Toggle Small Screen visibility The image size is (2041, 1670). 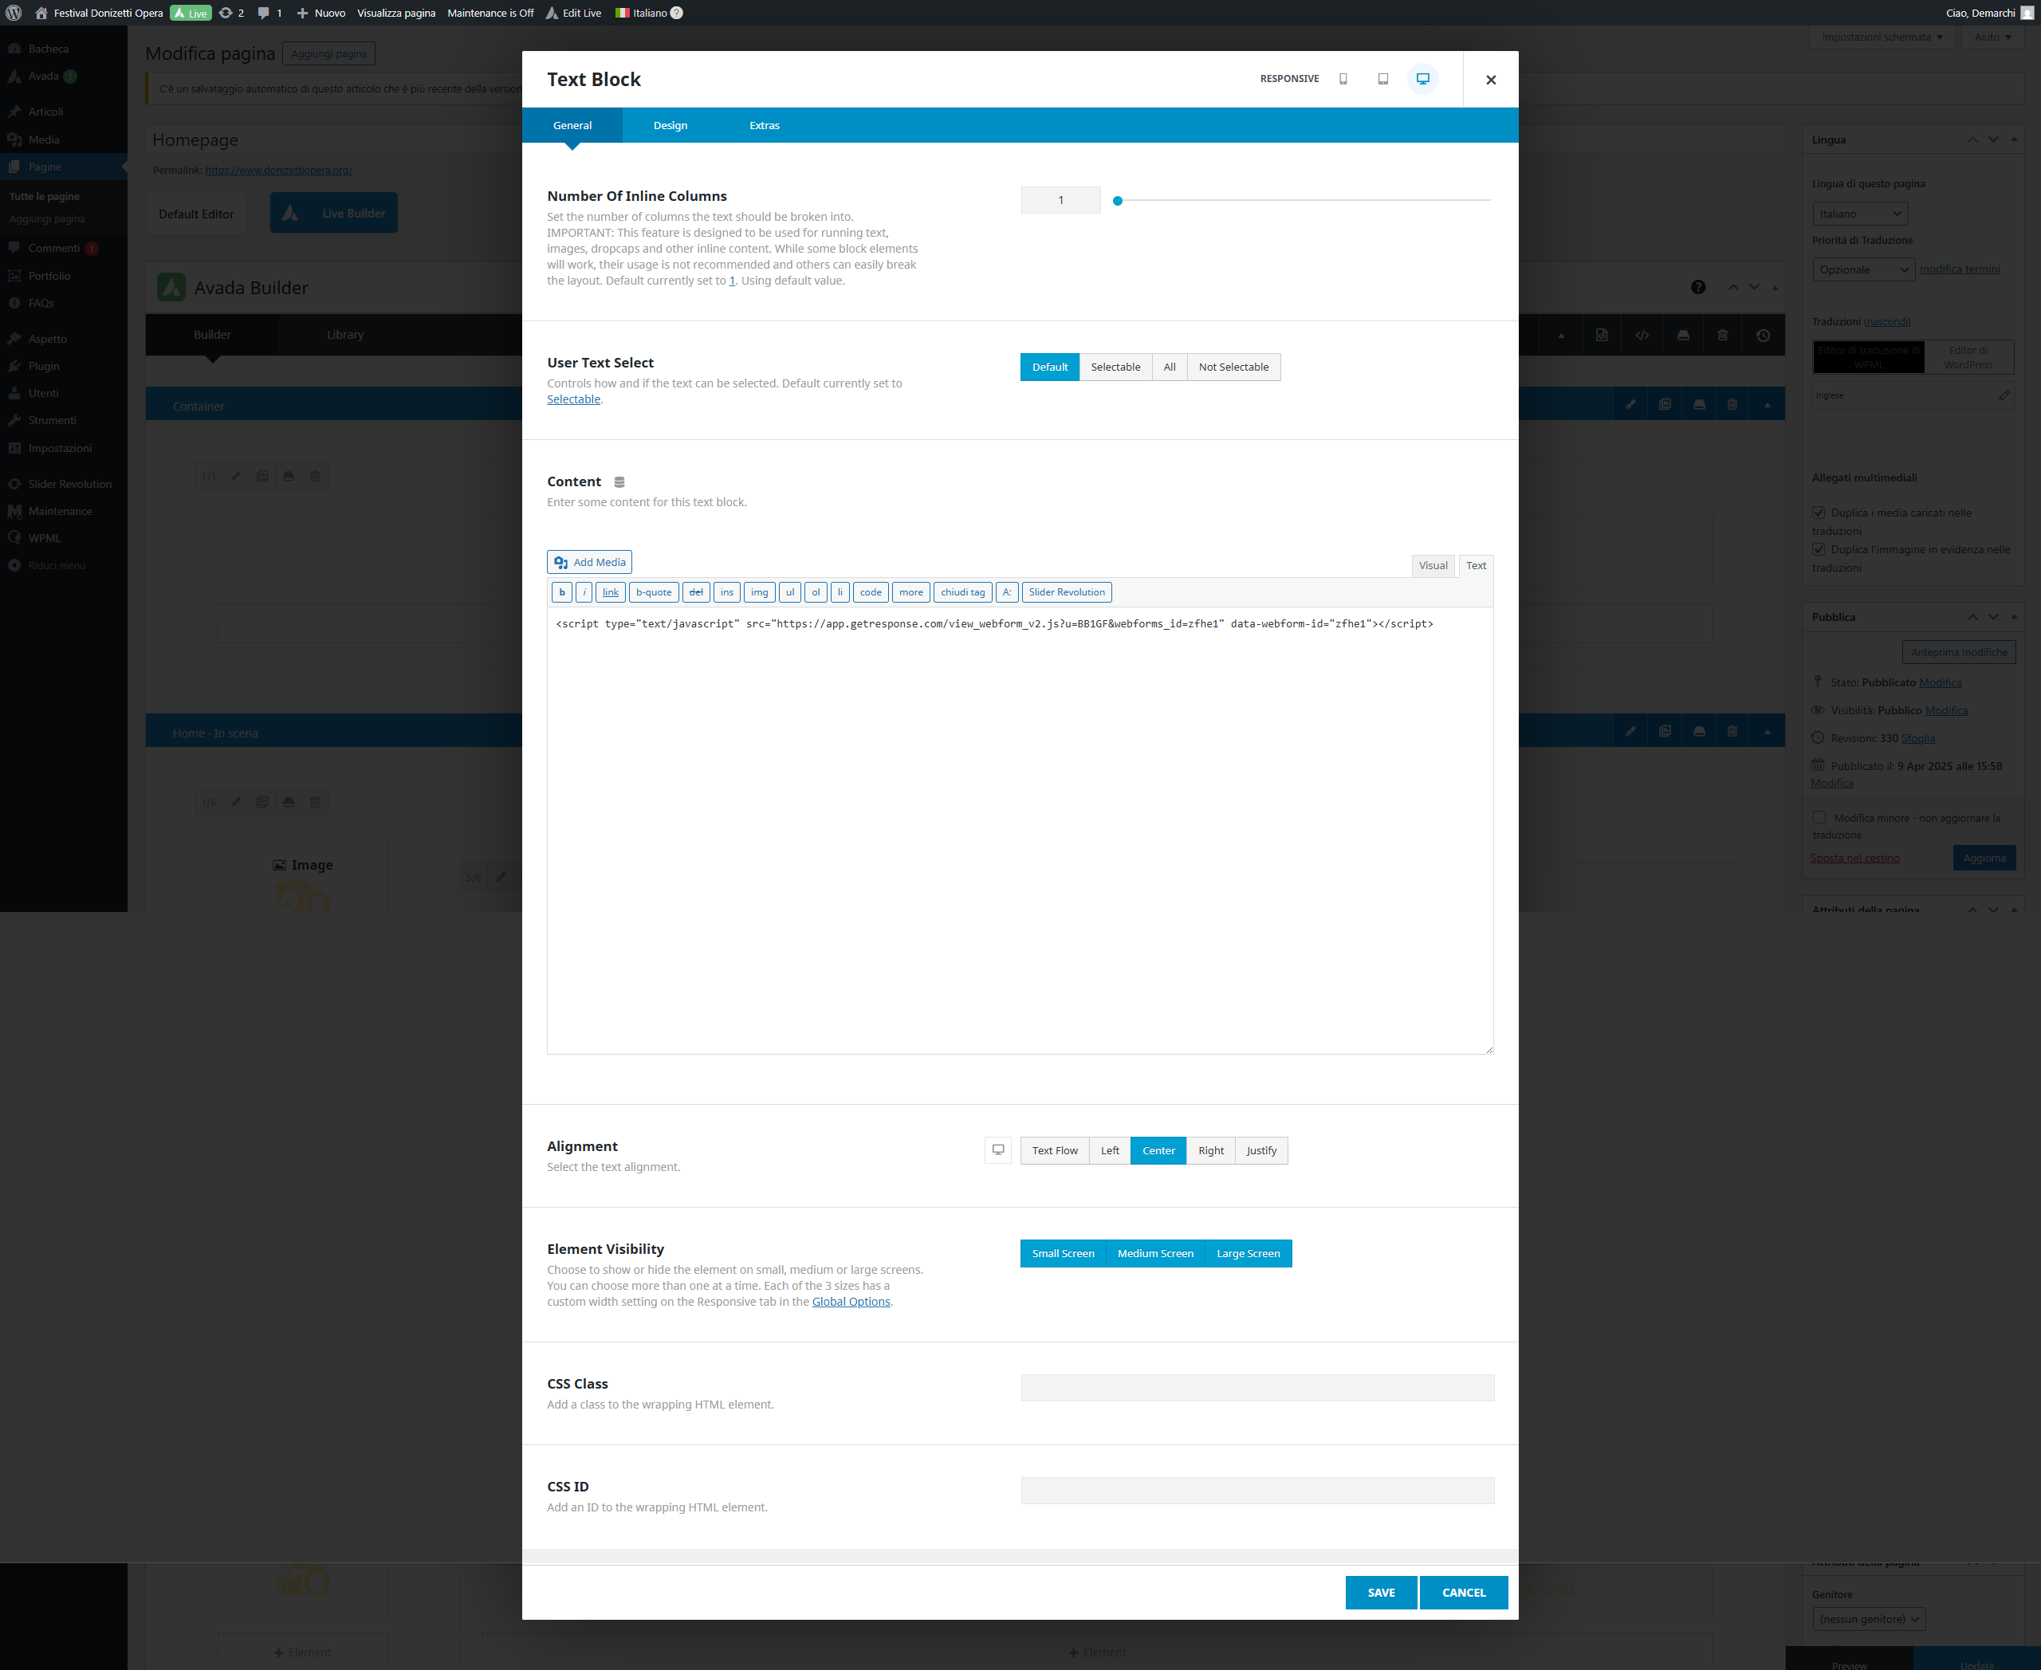click(1063, 1253)
